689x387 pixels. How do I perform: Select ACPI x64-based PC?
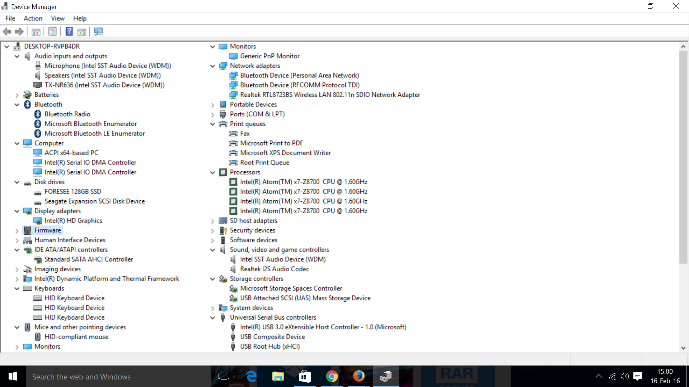coord(71,153)
